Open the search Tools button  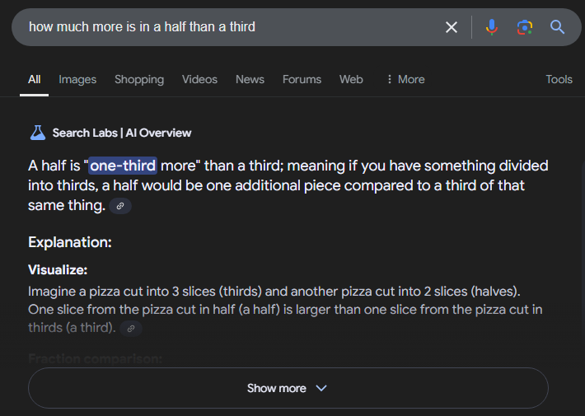click(559, 80)
